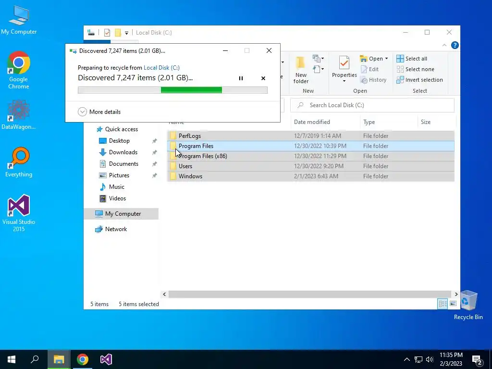Screen dimensions: 492x369
Task: Click Invert selection in ribbon
Action: [x=419, y=80]
